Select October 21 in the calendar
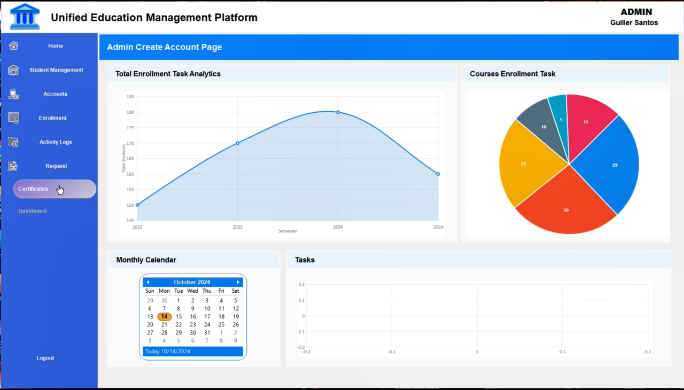 pyautogui.click(x=164, y=324)
